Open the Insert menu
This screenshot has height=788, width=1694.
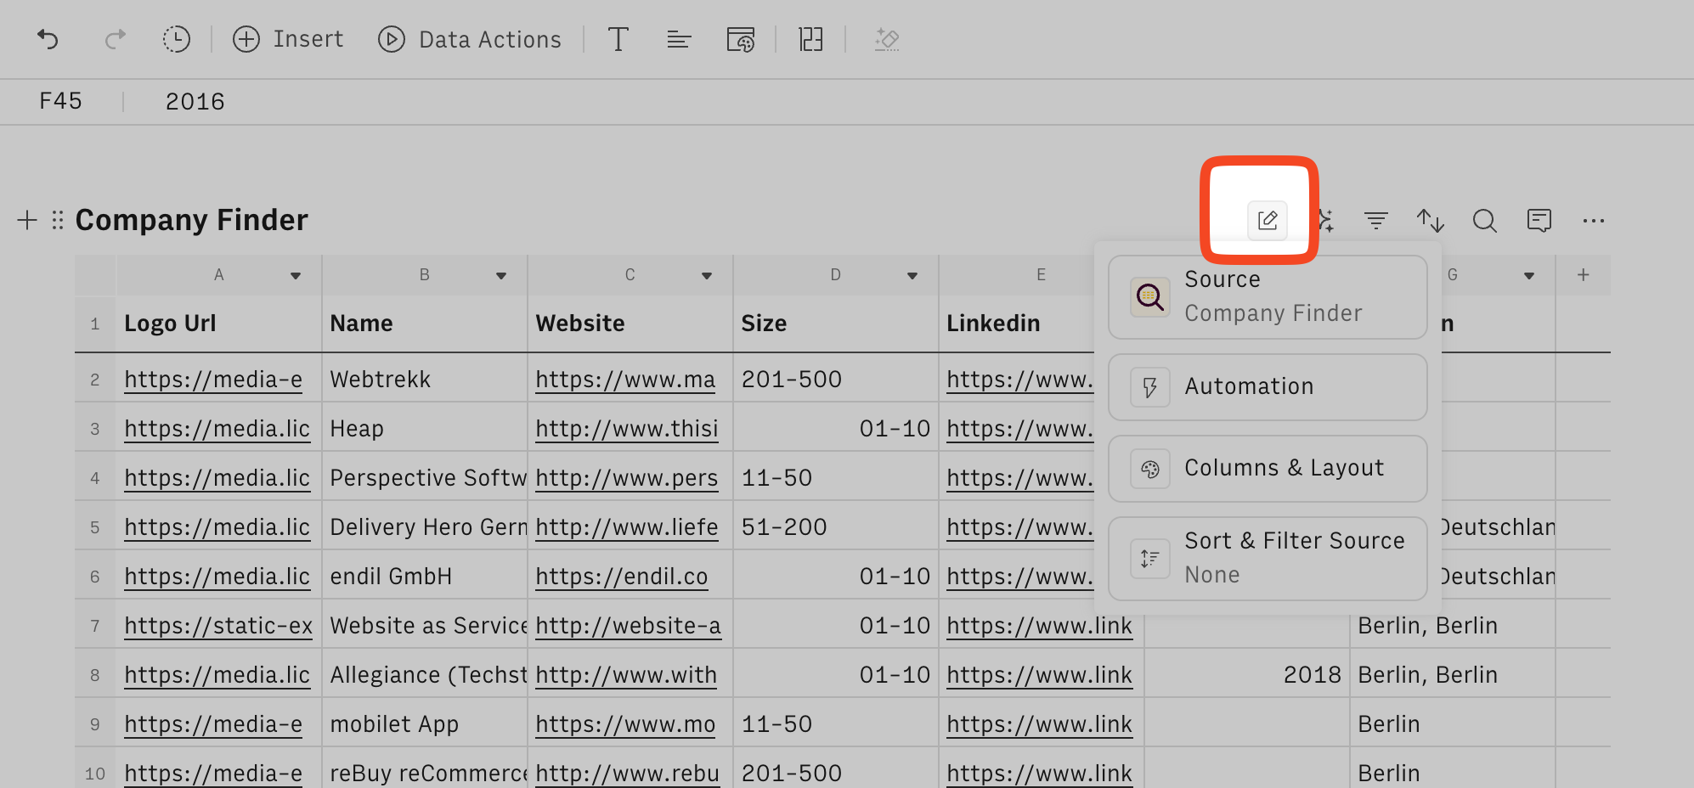[288, 39]
